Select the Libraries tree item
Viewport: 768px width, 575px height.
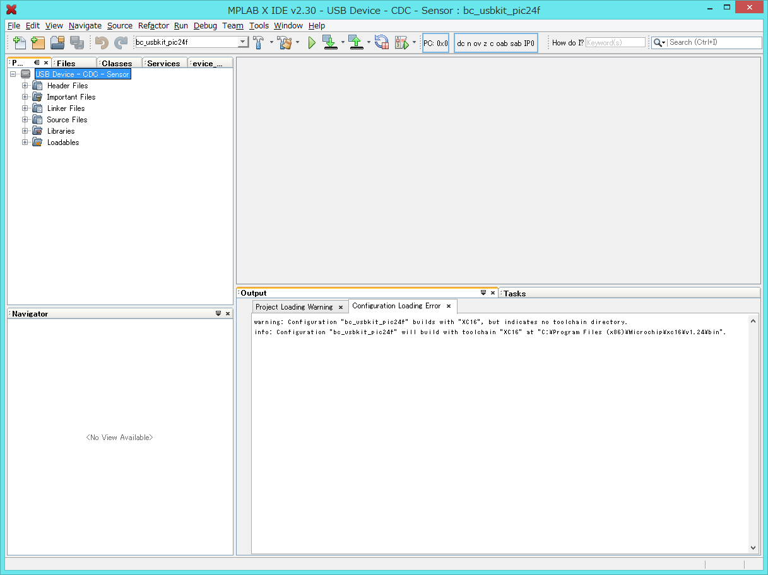(x=61, y=131)
